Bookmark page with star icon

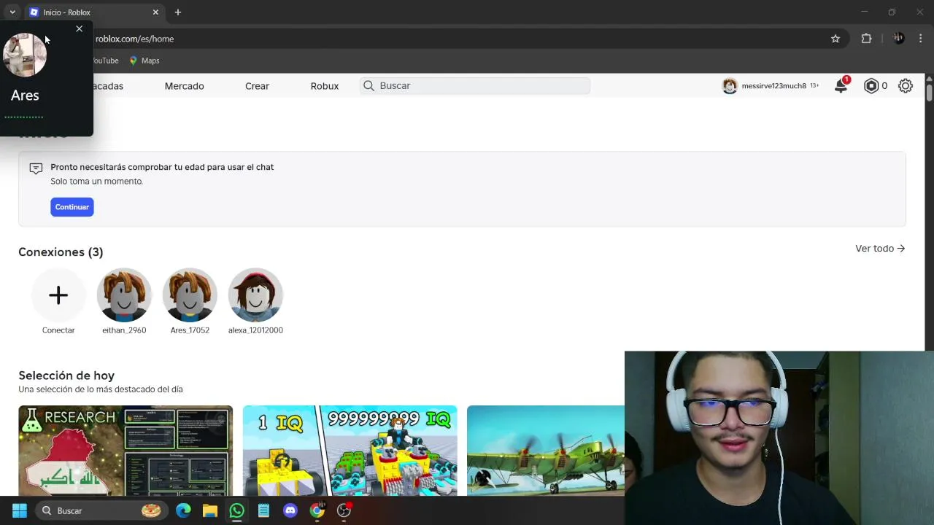click(x=835, y=39)
